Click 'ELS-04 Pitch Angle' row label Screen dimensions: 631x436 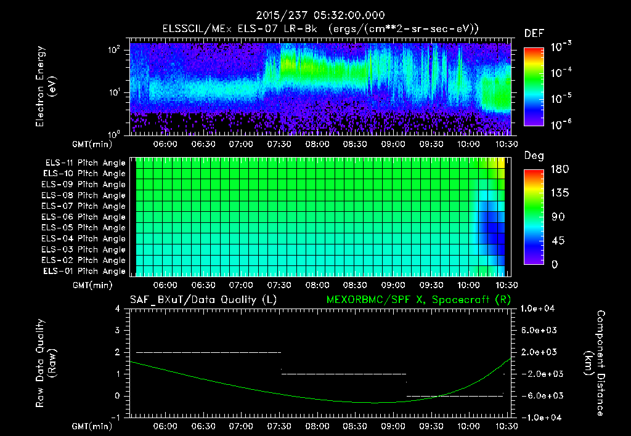tap(83, 238)
